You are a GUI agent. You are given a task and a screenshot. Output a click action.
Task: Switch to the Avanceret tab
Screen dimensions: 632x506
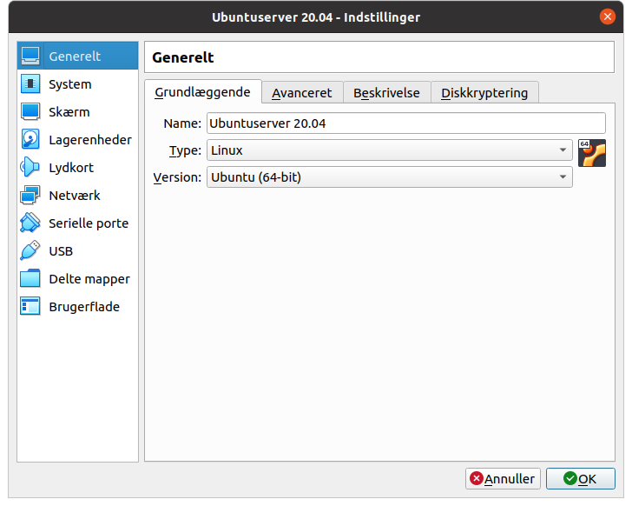(x=302, y=93)
